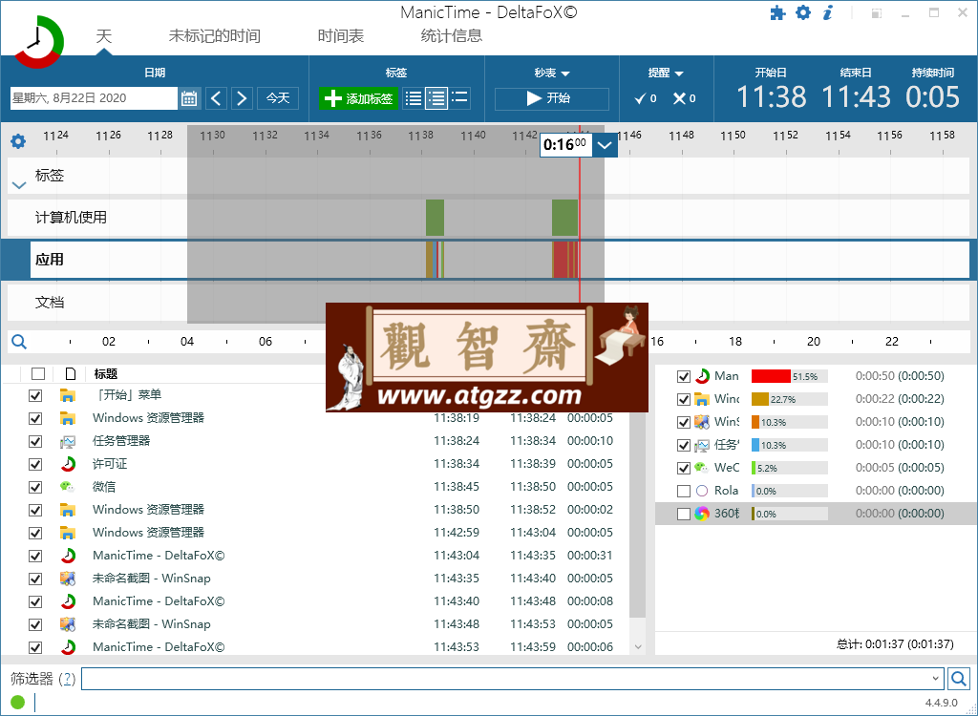978x716 pixels.
Task: Switch to the 天 tab
Action: (x=103, y=35)
